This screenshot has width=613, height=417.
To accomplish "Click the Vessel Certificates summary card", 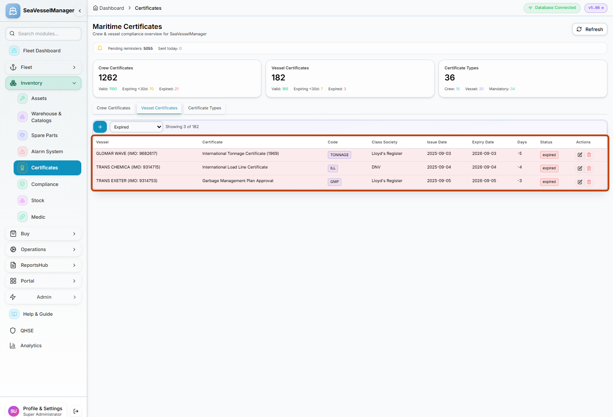I will click(350, 78).
